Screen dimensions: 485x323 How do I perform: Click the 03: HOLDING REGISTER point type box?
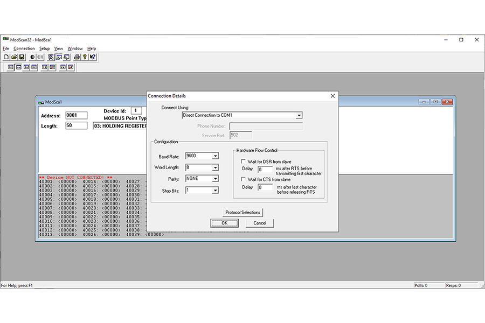[120, 126]
